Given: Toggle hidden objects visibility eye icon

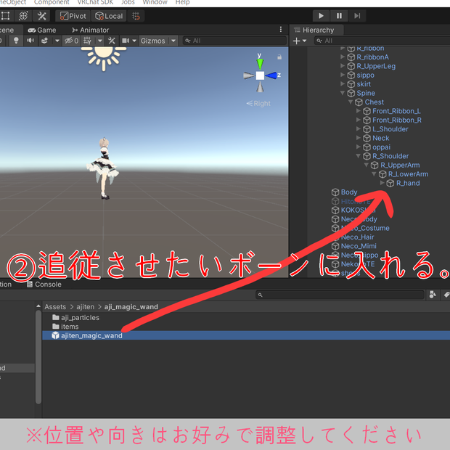Looking at the screenshot, I should coord(71,41).
